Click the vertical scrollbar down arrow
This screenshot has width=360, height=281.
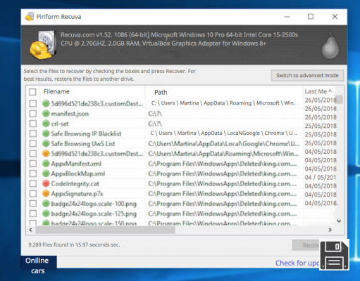(339, 221)
